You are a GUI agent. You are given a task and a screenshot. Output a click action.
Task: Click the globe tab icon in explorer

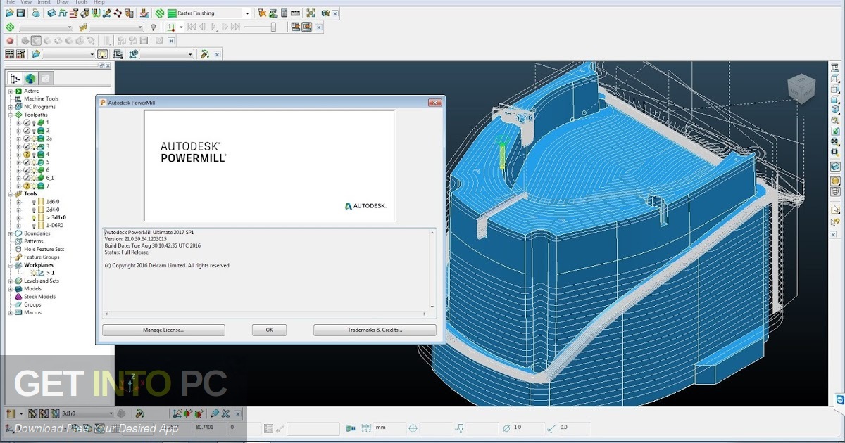pos(30,79)
